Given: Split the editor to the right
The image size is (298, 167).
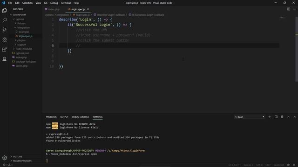Looking at the screenshot, I should click(289, 9).
